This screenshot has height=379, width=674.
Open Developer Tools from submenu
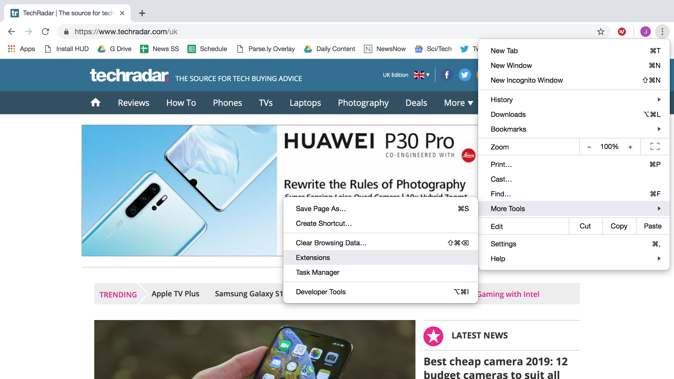tap(381, 292)
